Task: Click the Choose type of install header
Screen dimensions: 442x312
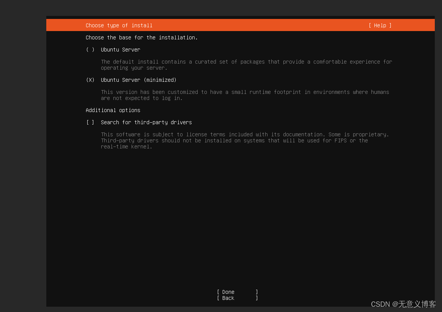Action: (x=119, y=25)
